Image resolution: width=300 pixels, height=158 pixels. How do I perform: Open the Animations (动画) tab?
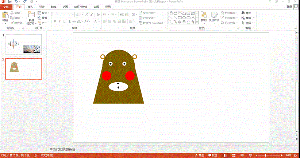coord(65,7)
